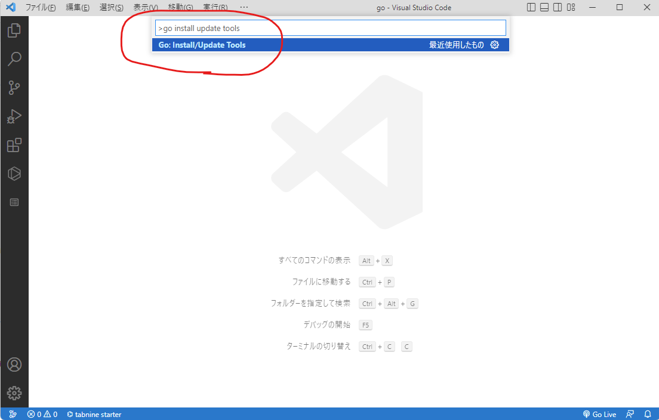Open Customize Layout icon in title bar

(571, 7)
